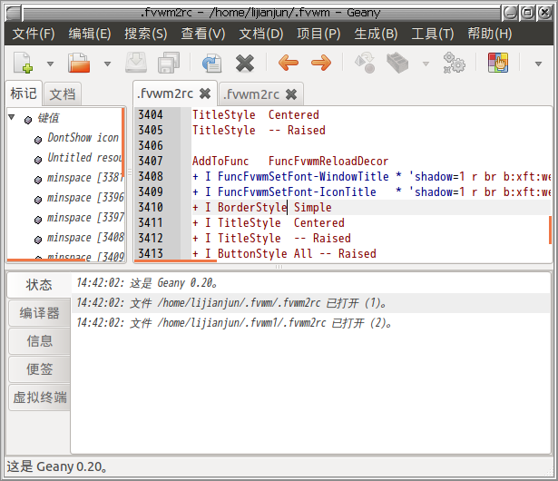Open the window menu button in title bar
558x481 pixels.
click(x=14, y=14)
